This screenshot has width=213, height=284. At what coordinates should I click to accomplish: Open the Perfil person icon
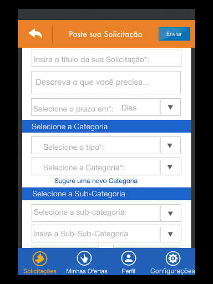tap(129, 258)
